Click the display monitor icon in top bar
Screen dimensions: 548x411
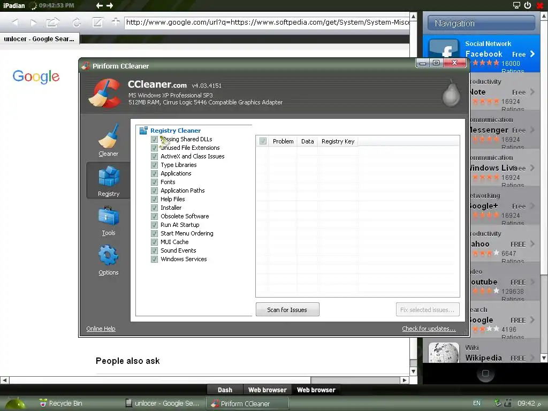coord(516,5)
